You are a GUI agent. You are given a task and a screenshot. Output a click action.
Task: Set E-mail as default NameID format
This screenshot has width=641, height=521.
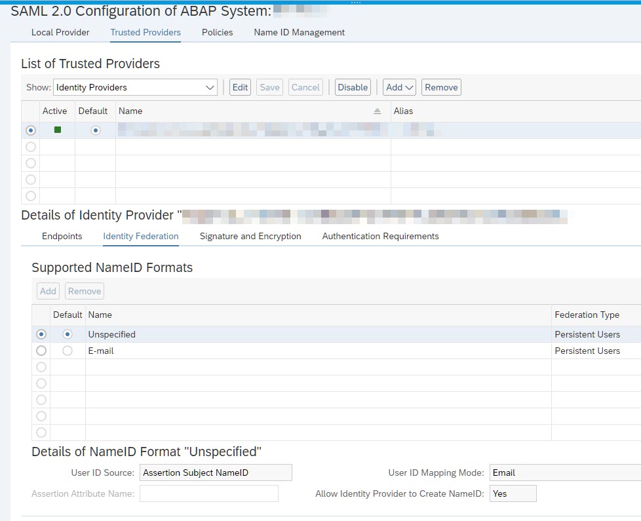pos(68,351)
